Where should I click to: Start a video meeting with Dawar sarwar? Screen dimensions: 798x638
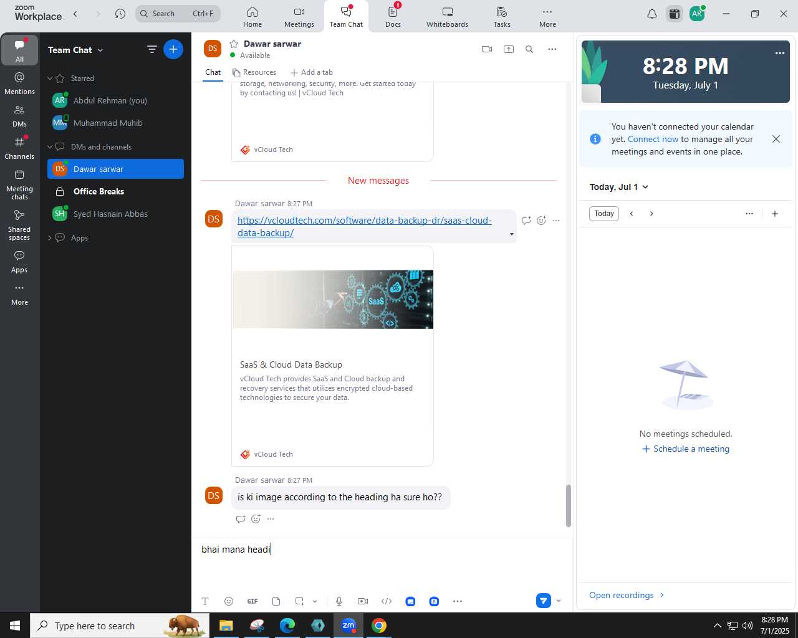pos(487,49)
